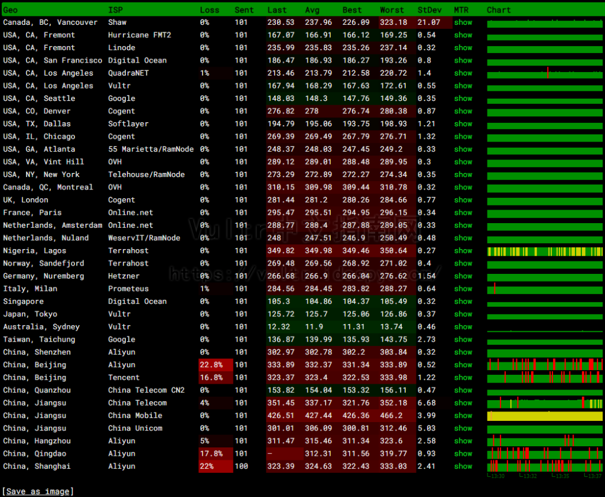The height and width of the screenshot is (497, 605).
Task: Show MTR for Los Angeles QuadraNET row
Action: [463, 73]
